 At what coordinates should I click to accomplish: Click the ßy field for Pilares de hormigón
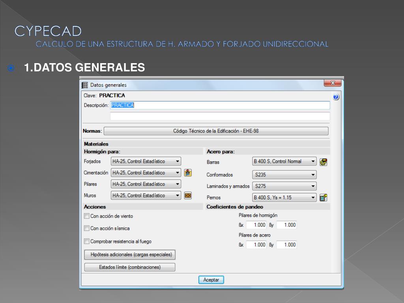[x=286, y=225]
